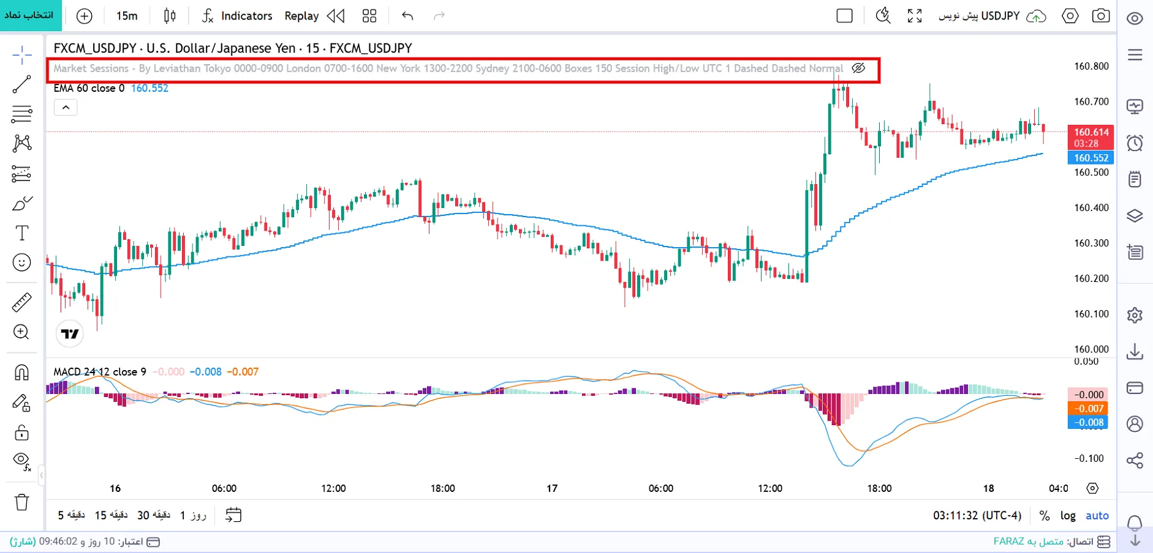Open the alerts alarm clock panel
1153x553 pixels.
click(1135, 143)
